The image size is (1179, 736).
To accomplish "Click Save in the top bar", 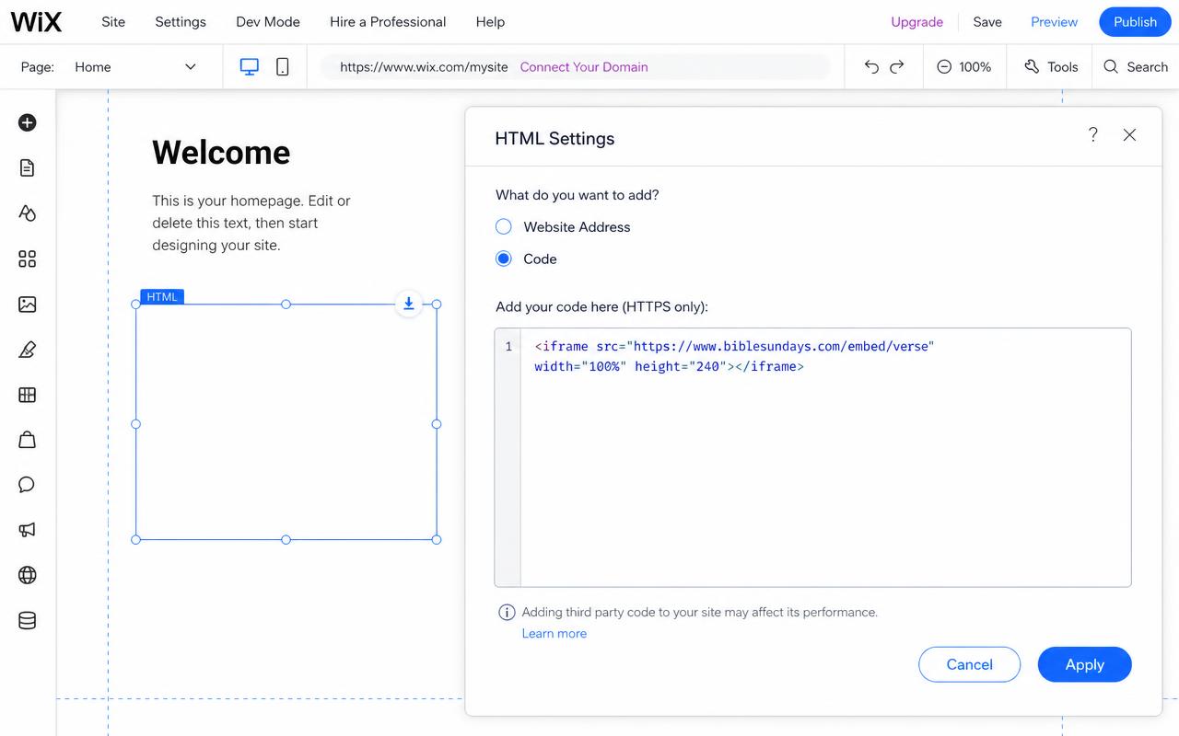I will 987,22.
